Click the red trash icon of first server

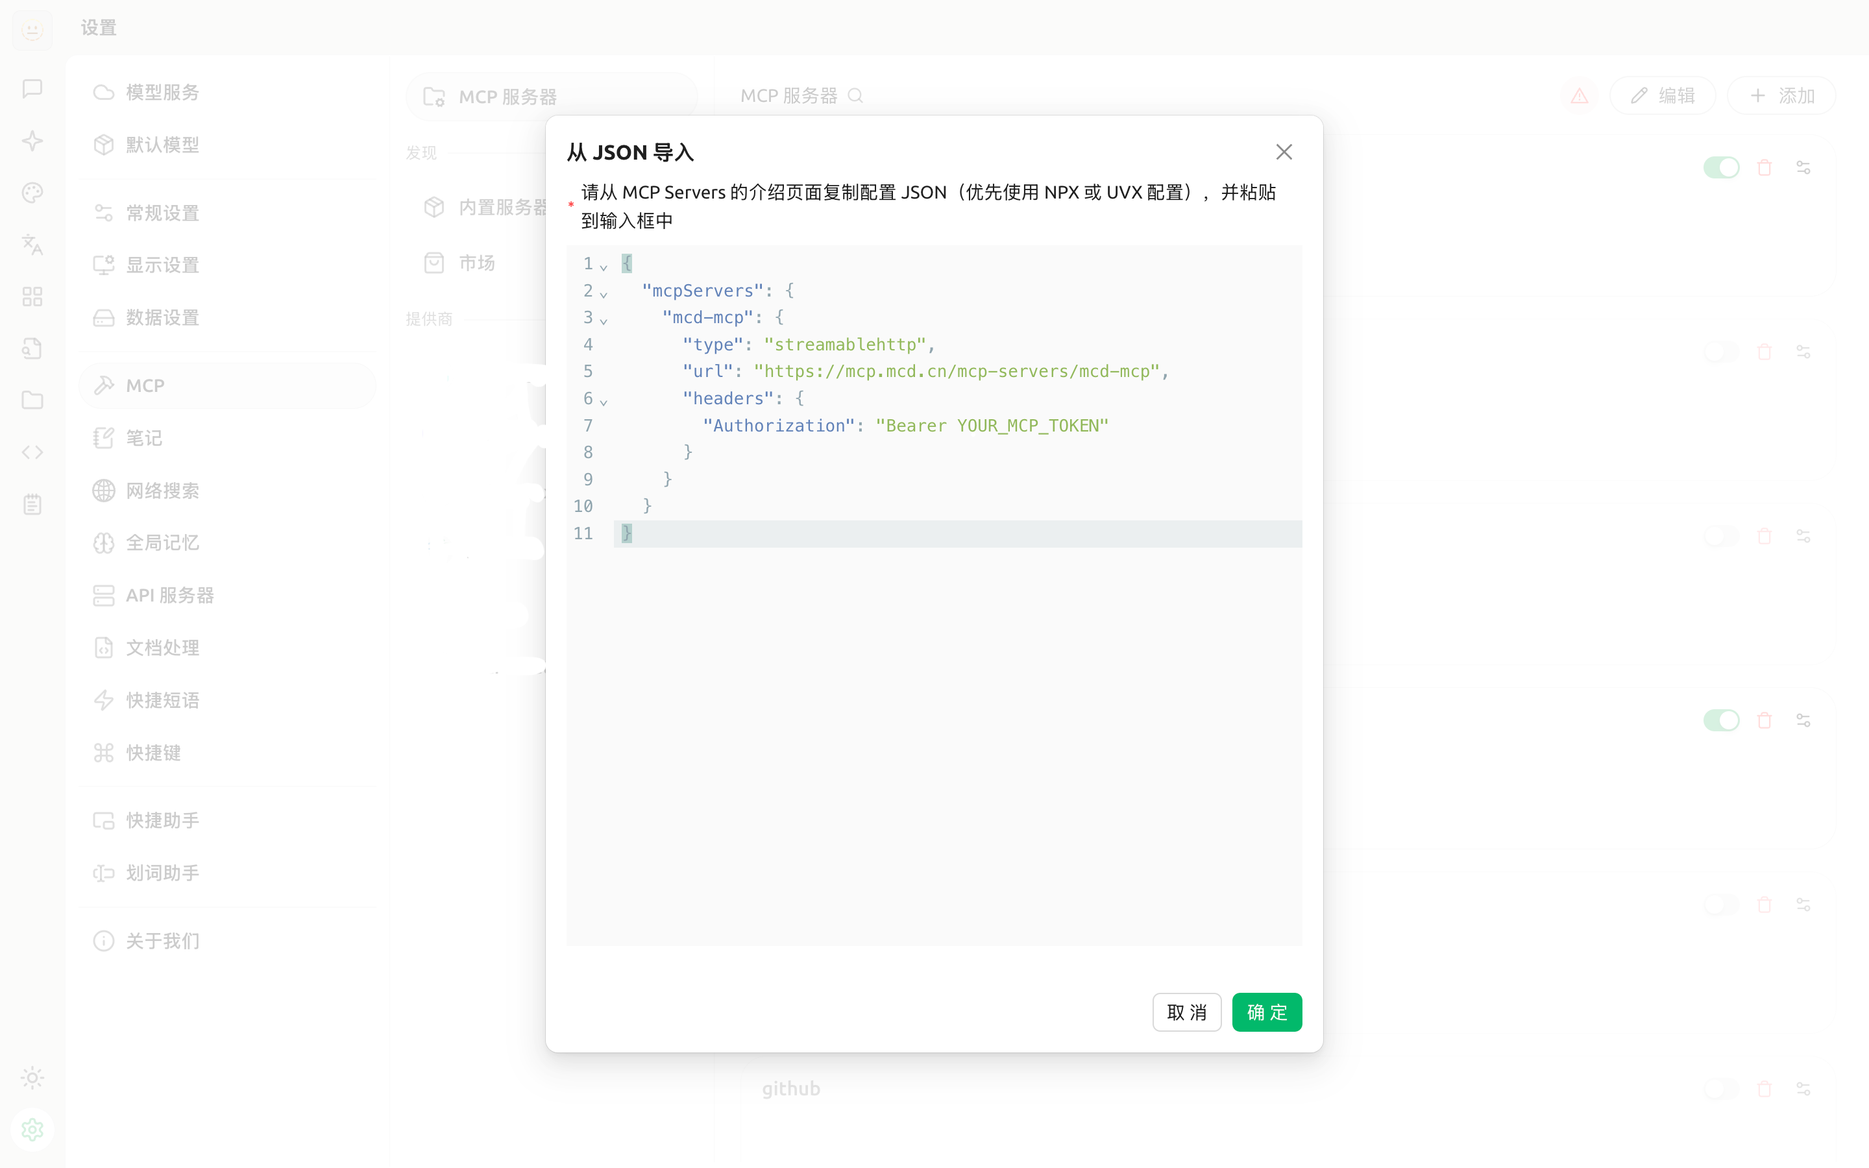point(1764,167)
